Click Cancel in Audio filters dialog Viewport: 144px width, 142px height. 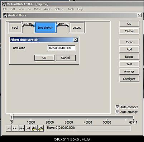(x=129, y=31)
